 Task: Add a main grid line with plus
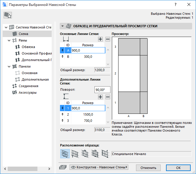100,39
